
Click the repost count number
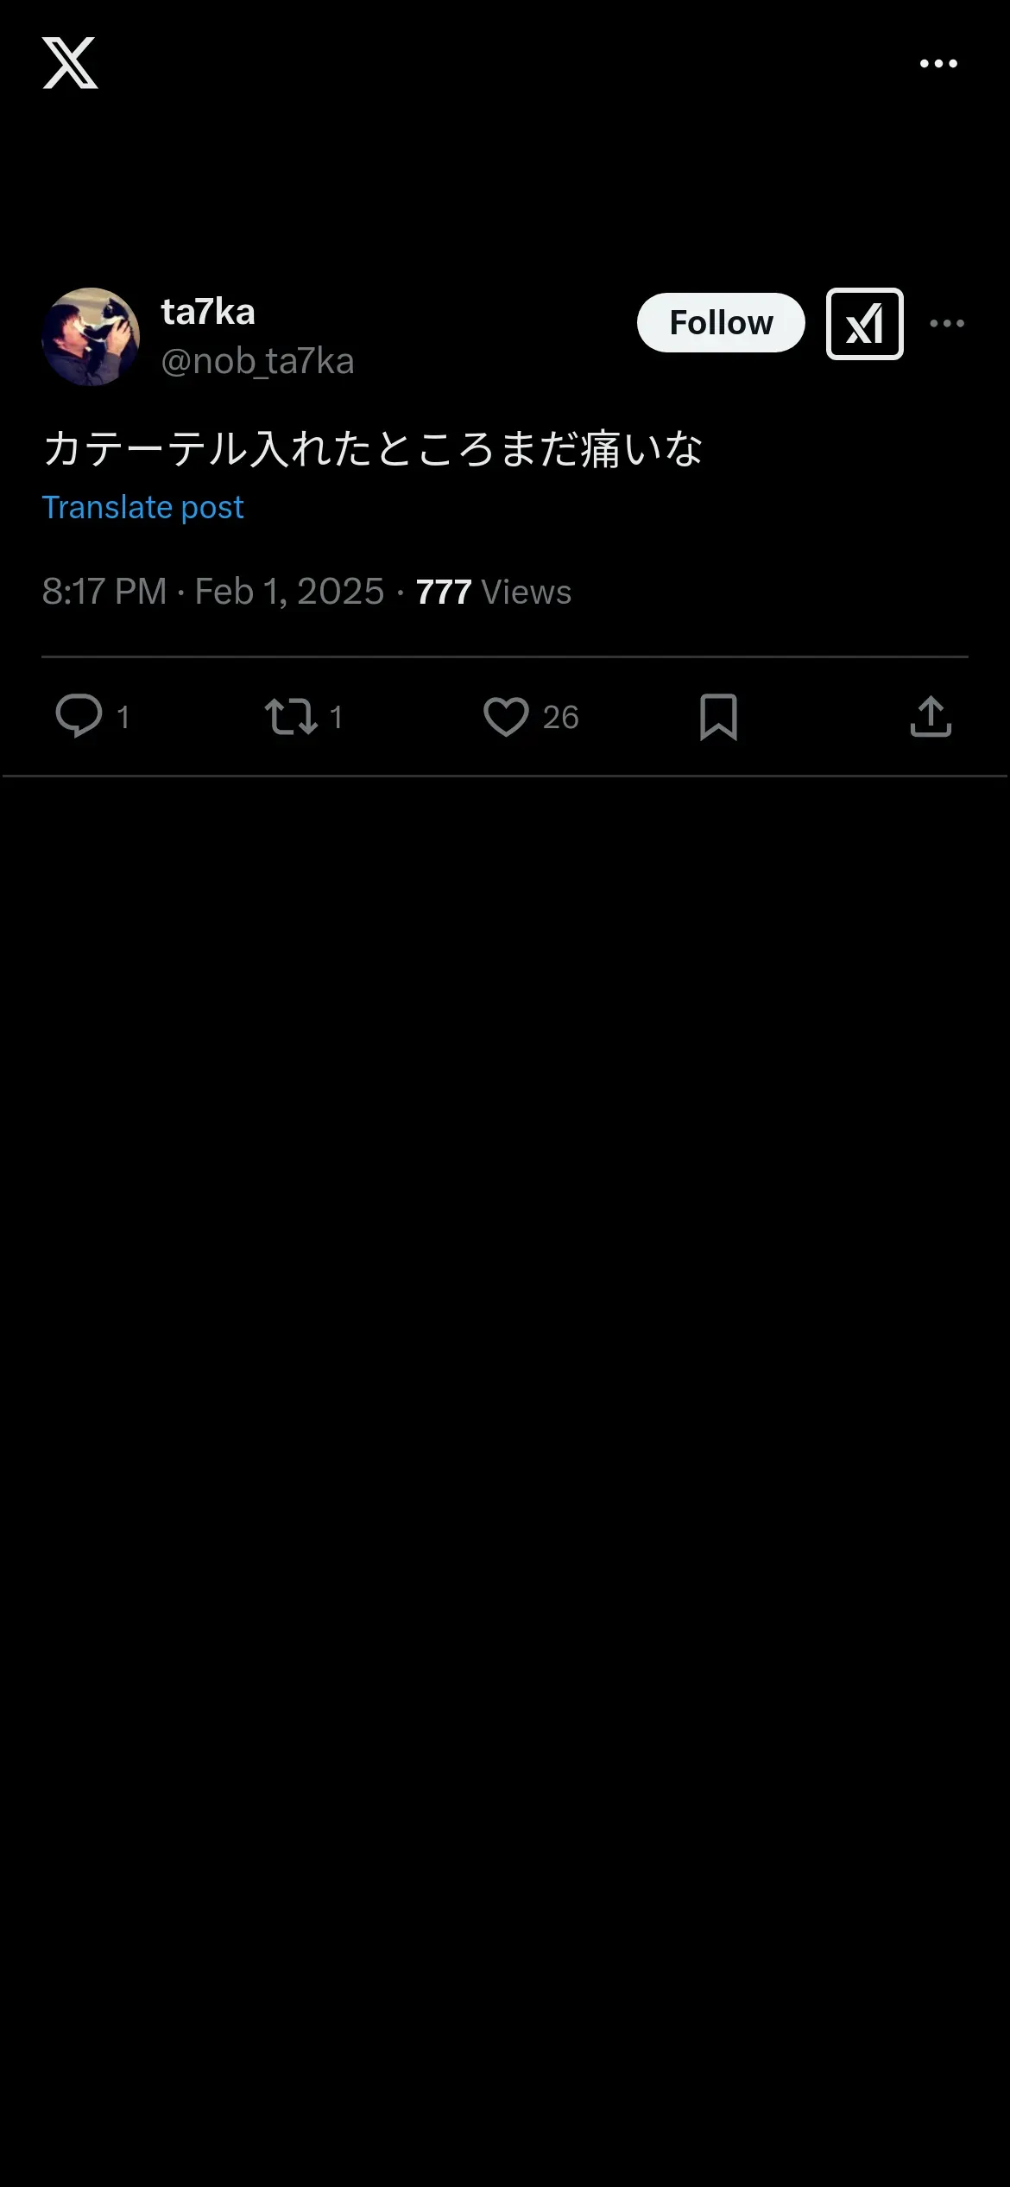pos(336,717)
